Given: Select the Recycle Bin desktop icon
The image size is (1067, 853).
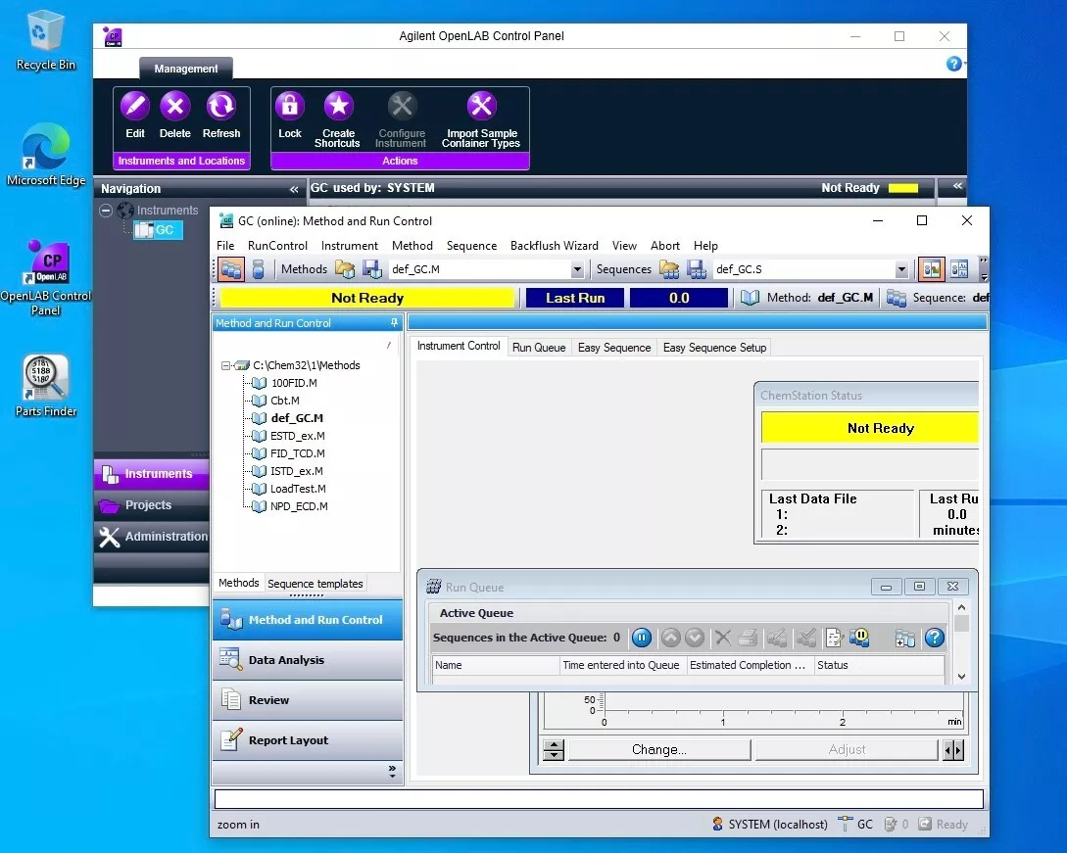Looking at the screenshot, I should (x=46, y=41).
